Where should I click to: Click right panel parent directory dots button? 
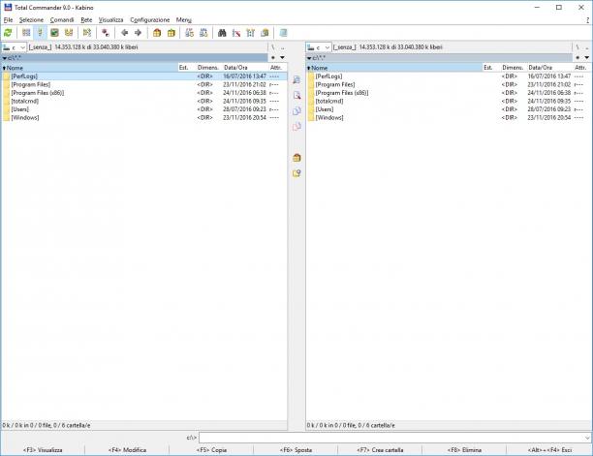[x=586, y=47]
